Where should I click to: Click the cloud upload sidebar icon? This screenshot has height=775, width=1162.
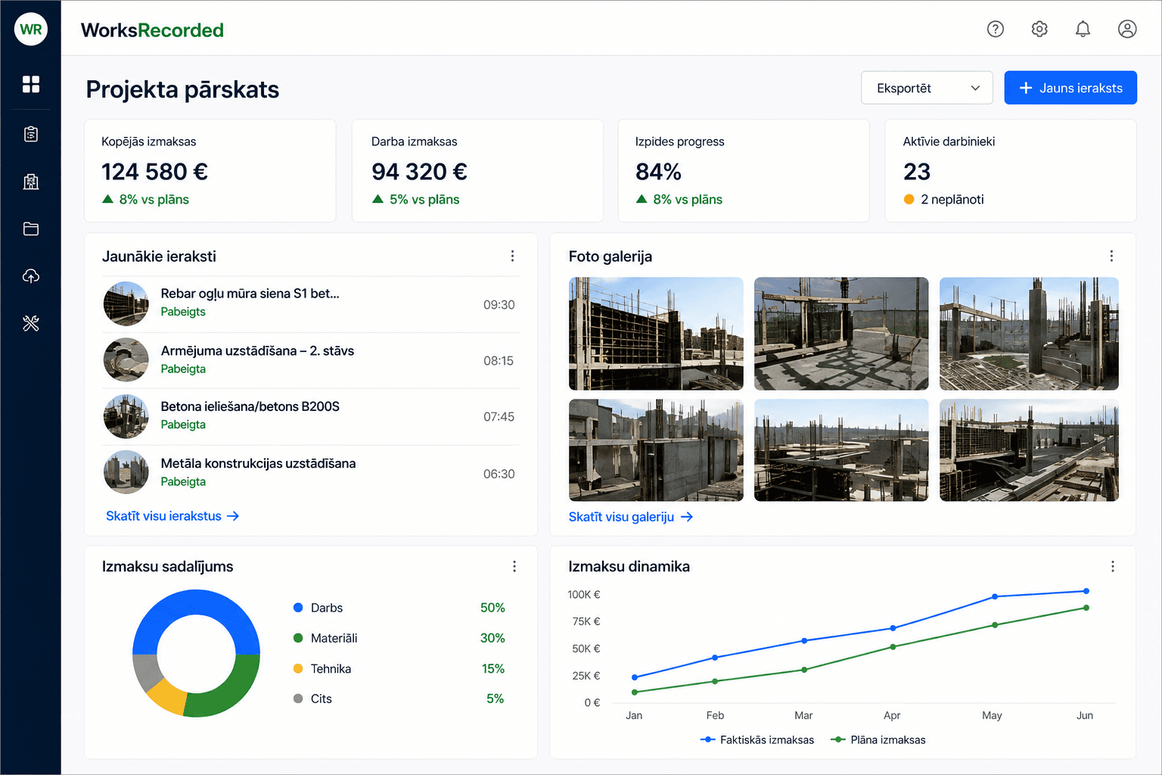pos(31,276)
